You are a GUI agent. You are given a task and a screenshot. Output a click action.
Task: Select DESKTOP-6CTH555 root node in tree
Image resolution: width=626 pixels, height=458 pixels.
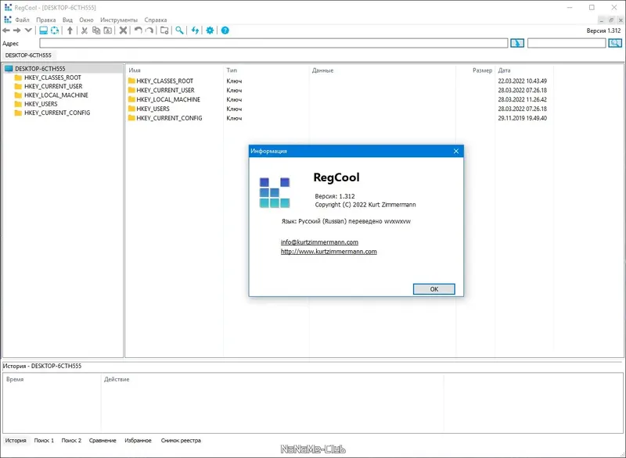41,69
